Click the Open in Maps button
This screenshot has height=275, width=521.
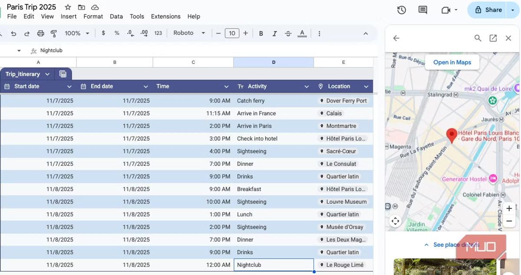(x=452, y=62)
